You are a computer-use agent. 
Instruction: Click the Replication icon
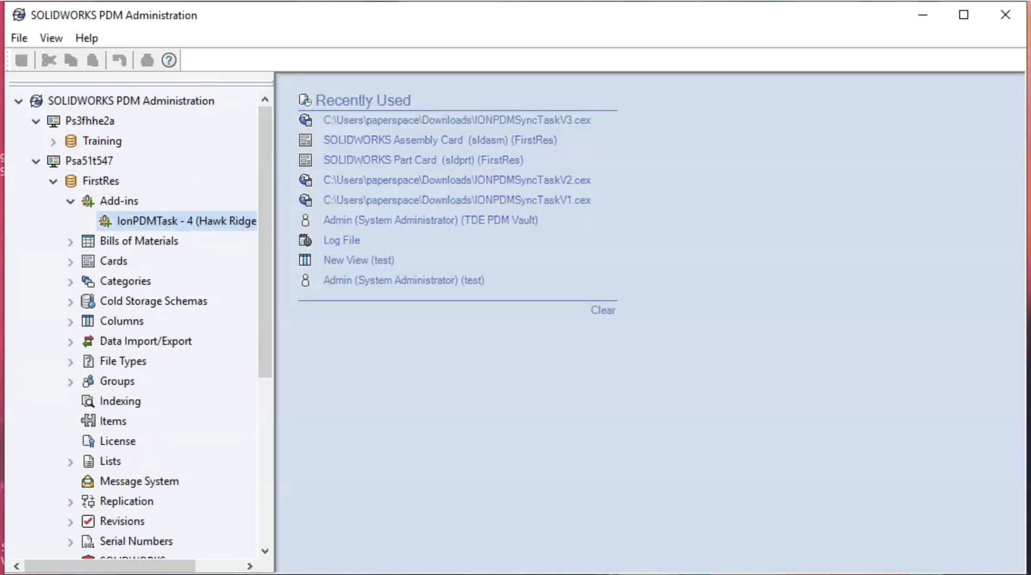(x=88, y=501)
